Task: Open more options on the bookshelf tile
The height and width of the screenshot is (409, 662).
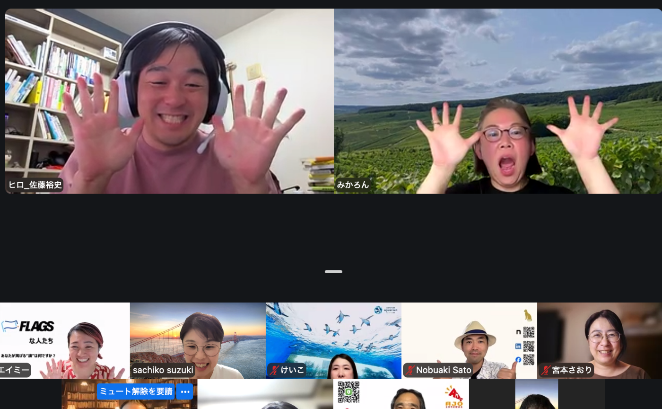Action: coord(184,392)
